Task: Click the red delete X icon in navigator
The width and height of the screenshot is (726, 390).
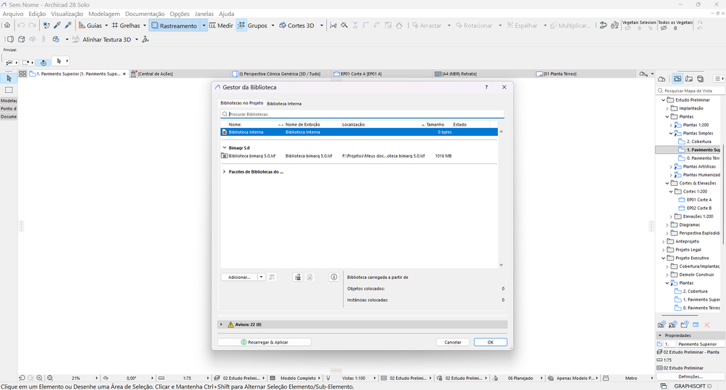Action: (707, 325)
